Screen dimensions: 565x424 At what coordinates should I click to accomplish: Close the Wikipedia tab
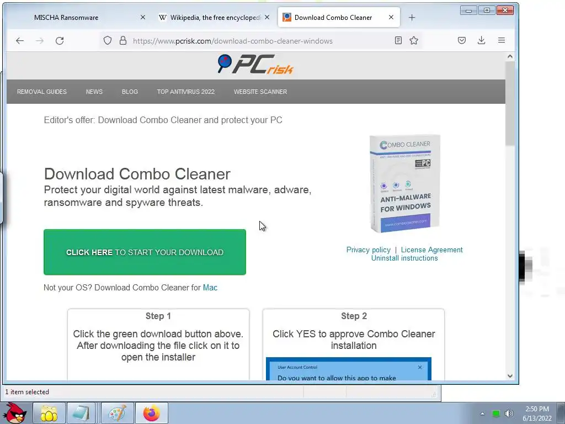point(267,17)
